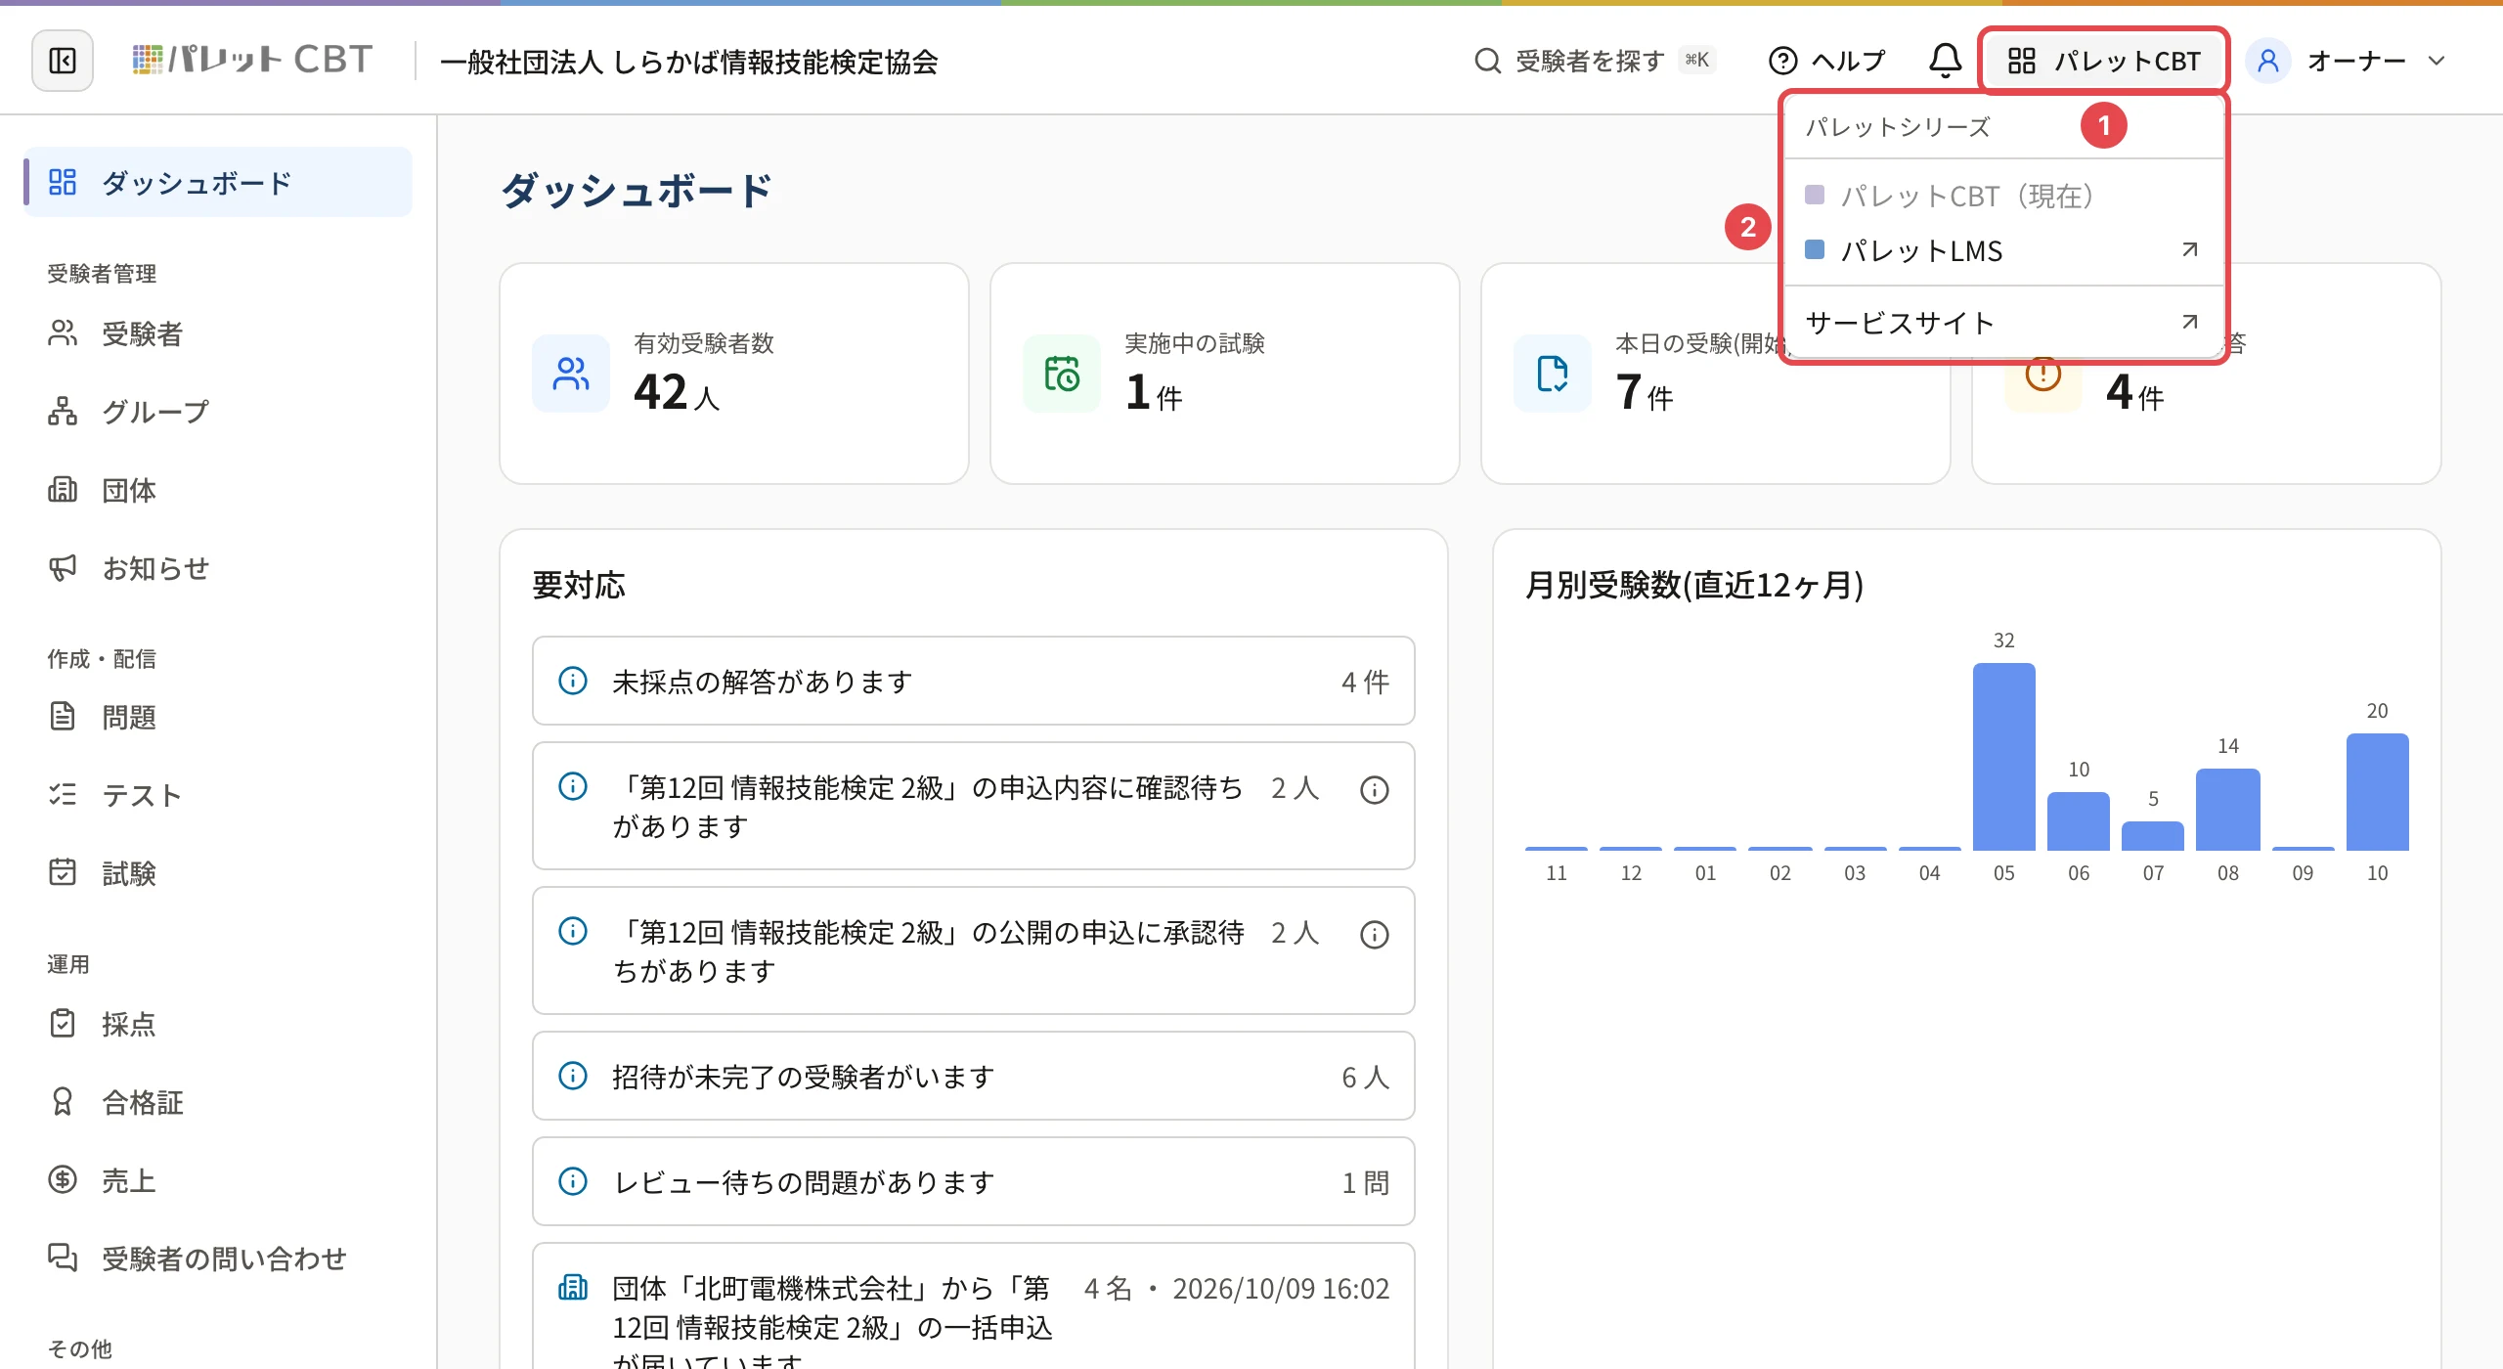Open the ヘルプ help menu

tap(1826, 61)
